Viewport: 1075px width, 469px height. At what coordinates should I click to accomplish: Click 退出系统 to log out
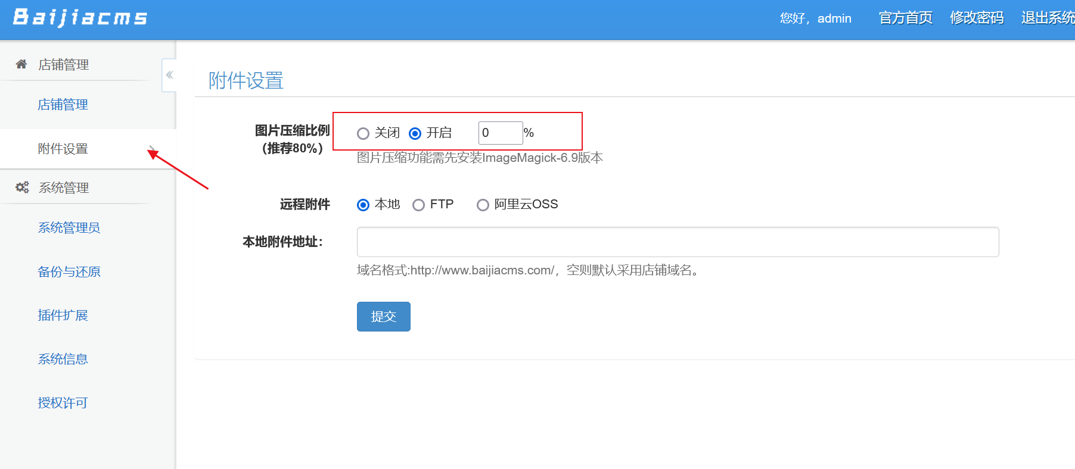pos(1048,18)
